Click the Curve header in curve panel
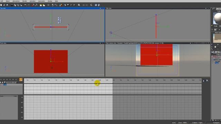Viewport: 221px width, 124px height. click(x=1, y=96)
